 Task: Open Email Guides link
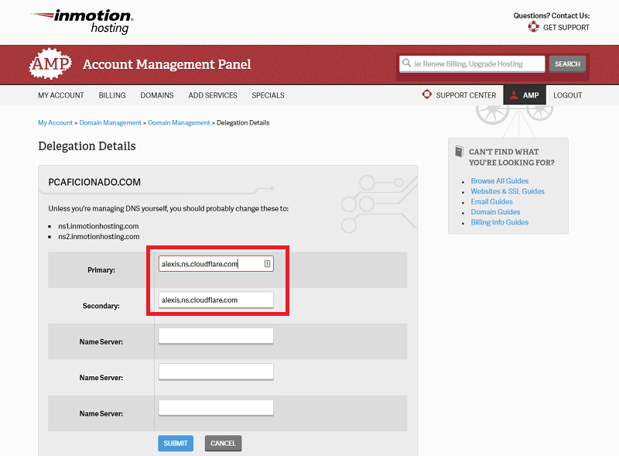[491, 201]
